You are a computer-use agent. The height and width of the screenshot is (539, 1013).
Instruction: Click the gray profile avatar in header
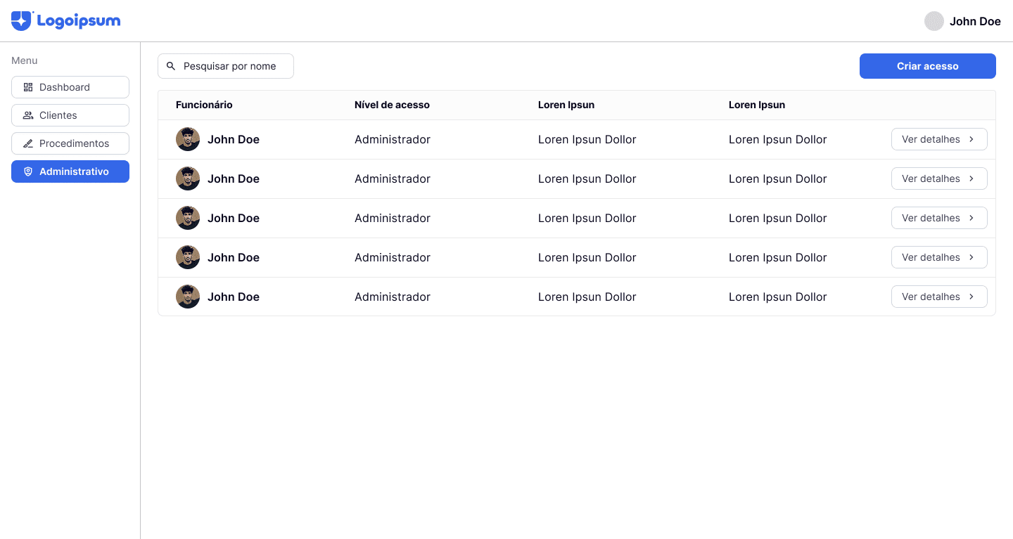[x=934, y=21]
